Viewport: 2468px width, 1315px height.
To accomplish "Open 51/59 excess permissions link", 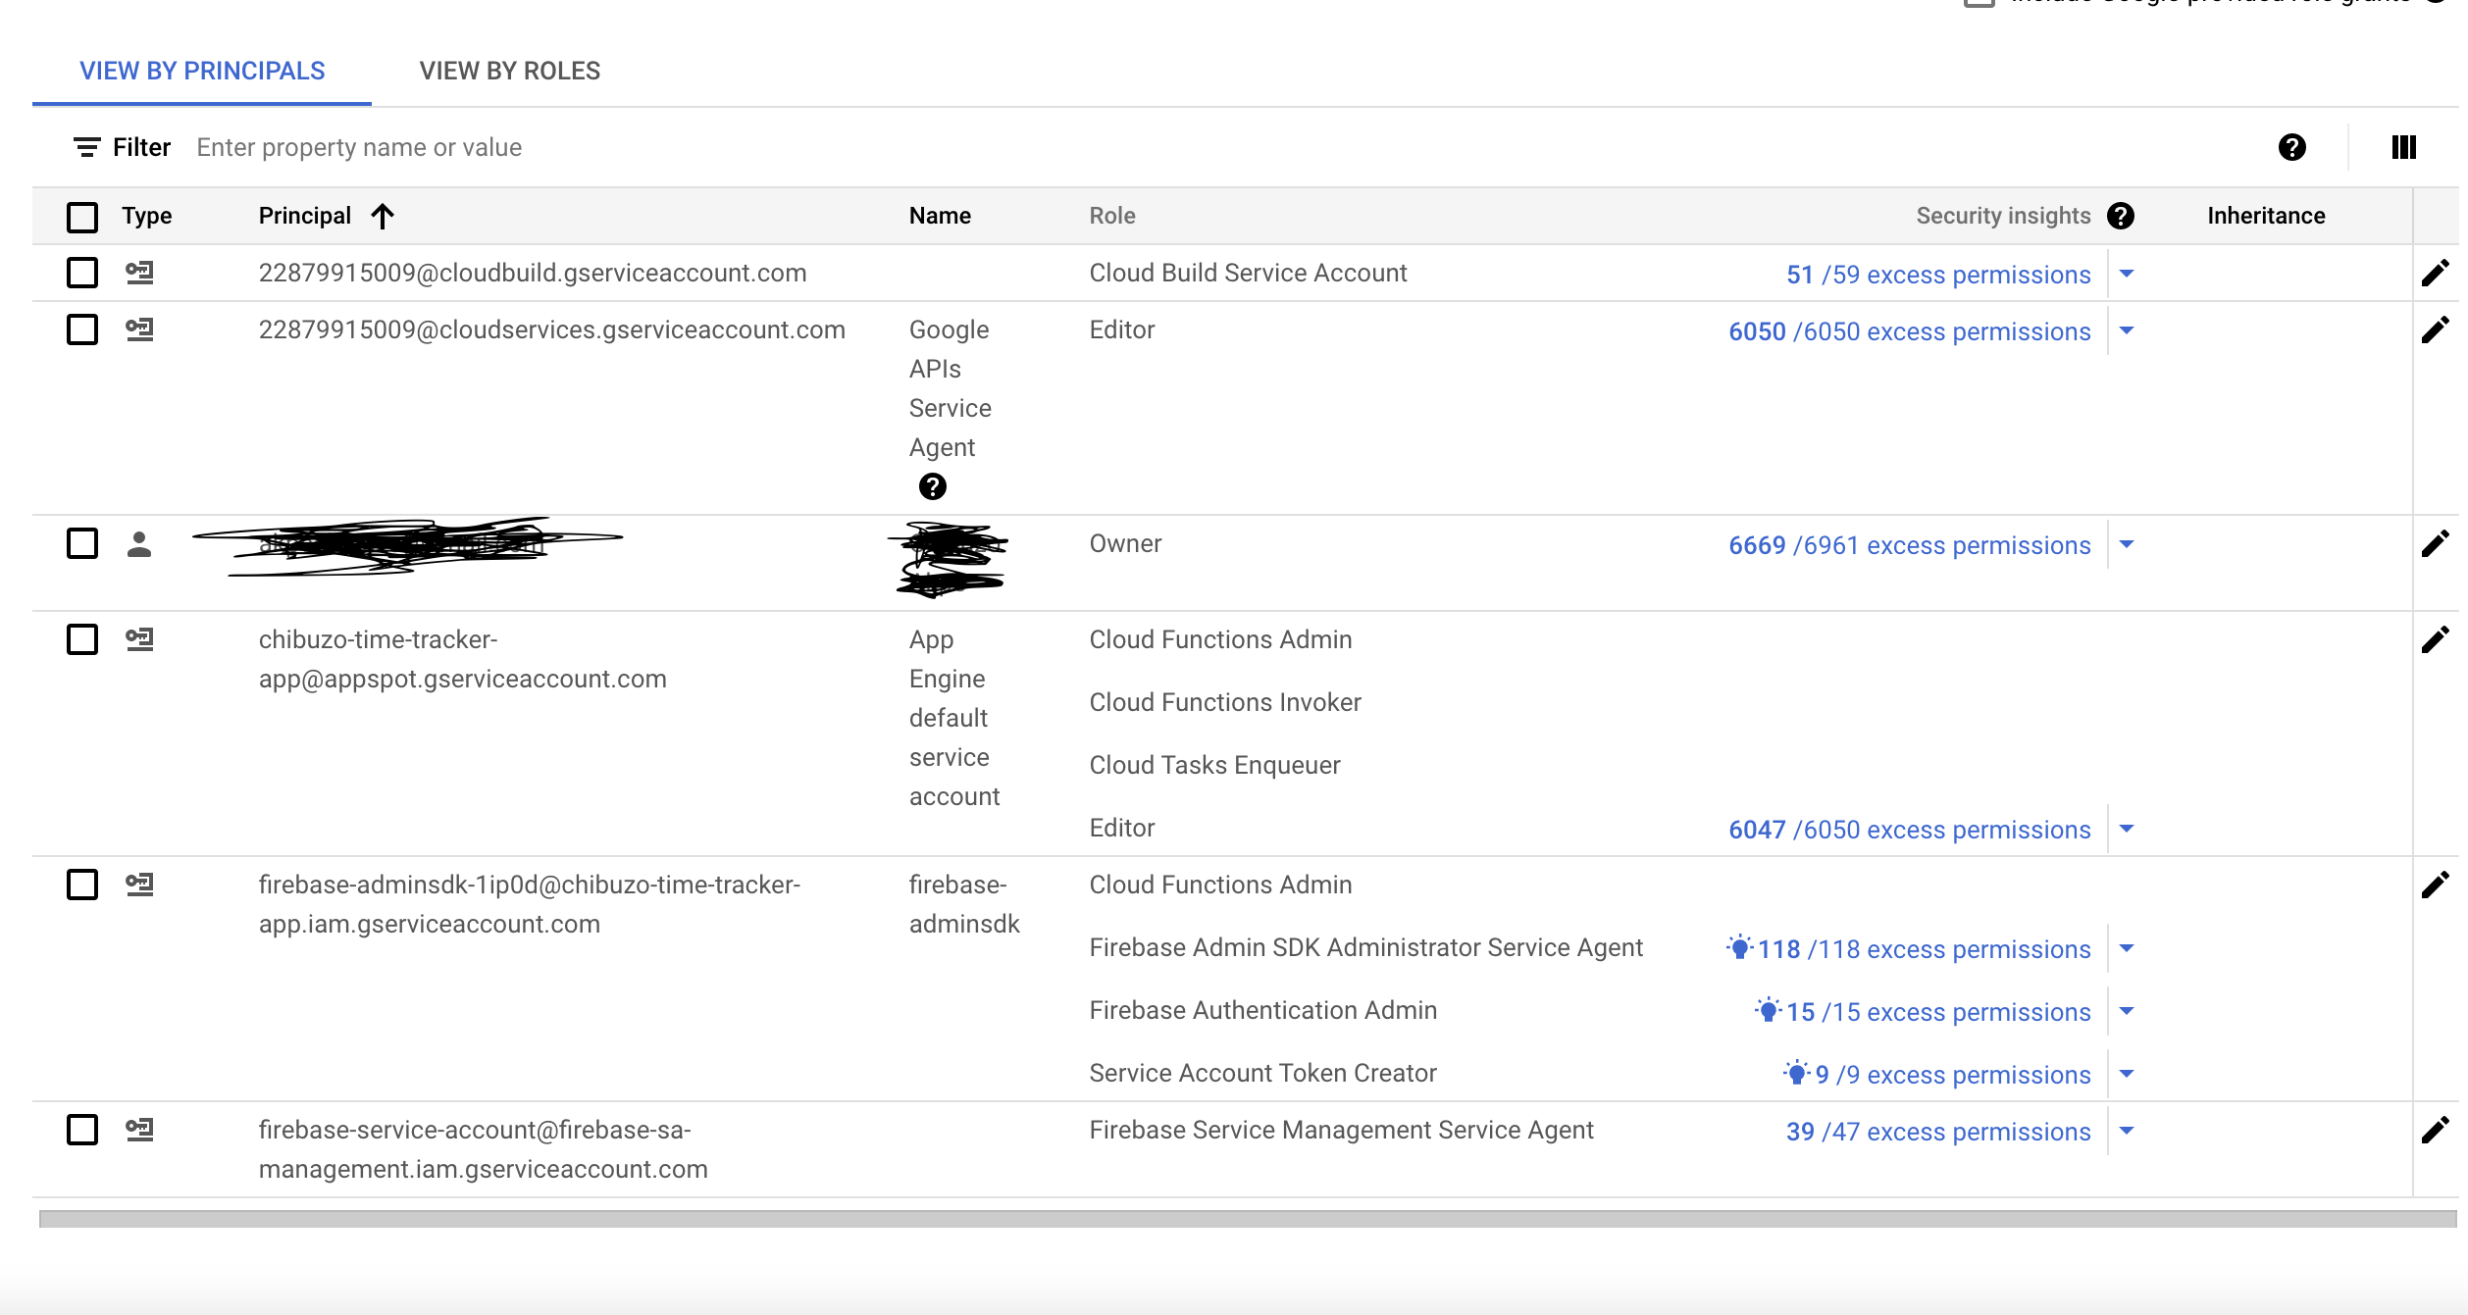I will (1938, 275).
